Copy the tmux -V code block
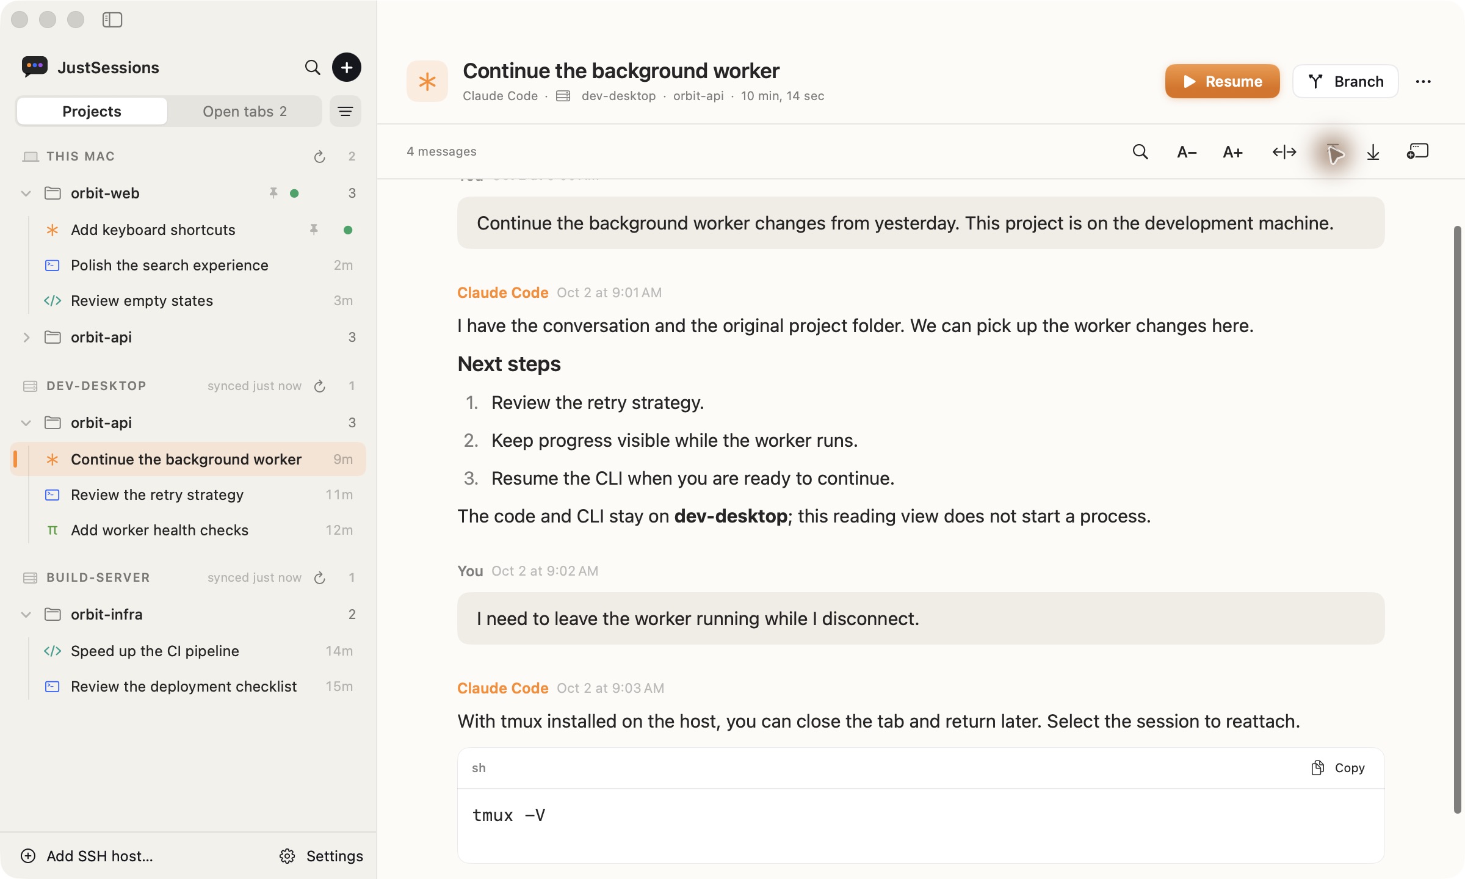 click(1338, 768)
